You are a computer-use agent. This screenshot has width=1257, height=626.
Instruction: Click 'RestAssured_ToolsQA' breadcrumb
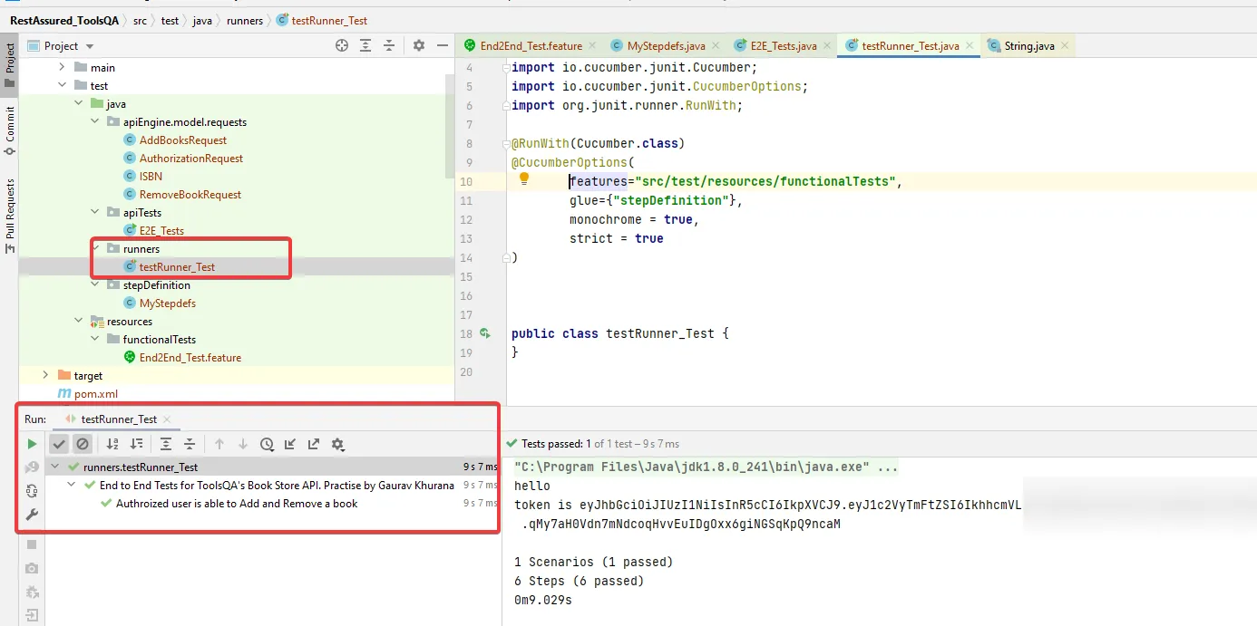(x=63, y=20)
